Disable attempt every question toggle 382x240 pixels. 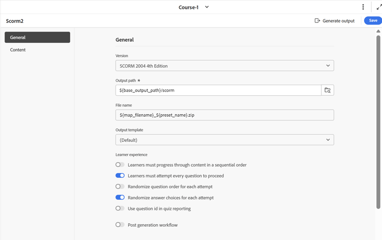120,176
